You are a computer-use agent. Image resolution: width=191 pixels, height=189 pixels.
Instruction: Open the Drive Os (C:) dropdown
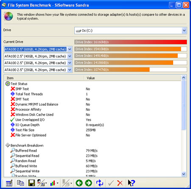184,31
